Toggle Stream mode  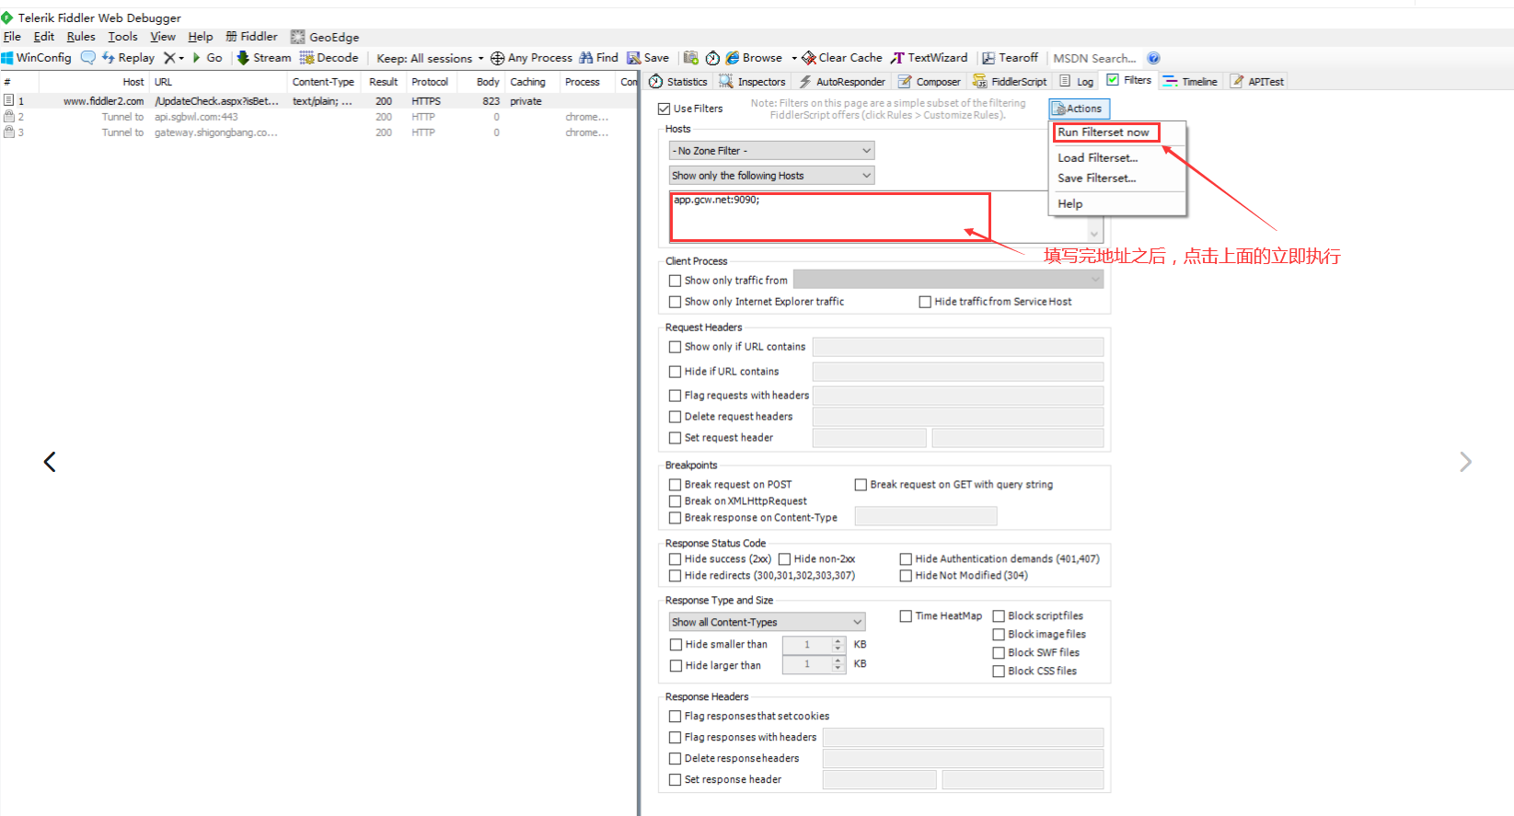click(x=264, y=57)
